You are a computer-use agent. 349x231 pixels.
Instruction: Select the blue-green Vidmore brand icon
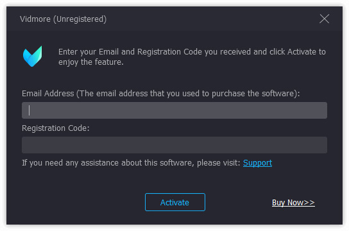(32, 56)
